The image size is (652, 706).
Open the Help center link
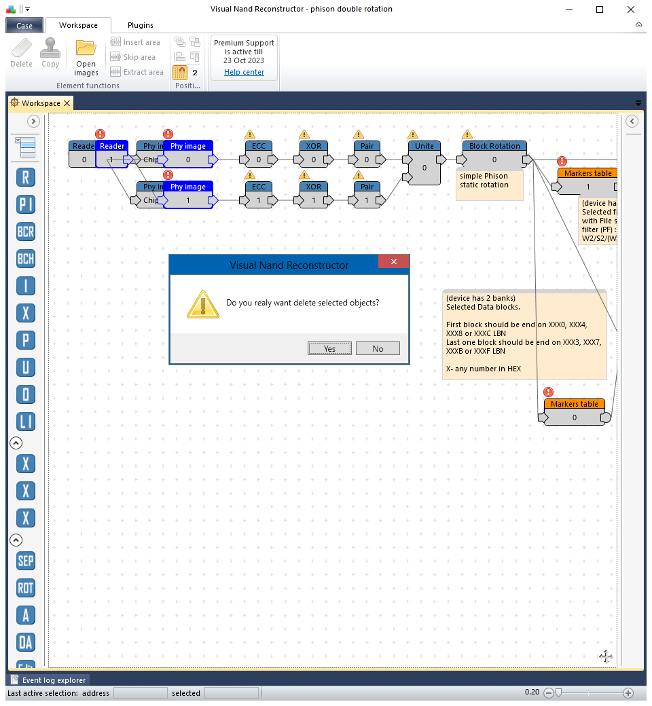(244, 72)
